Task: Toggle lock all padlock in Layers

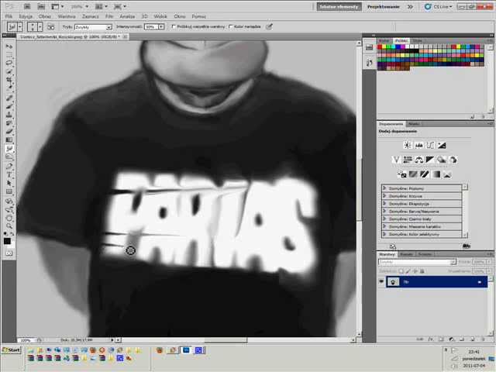Action: pos(422,271)
